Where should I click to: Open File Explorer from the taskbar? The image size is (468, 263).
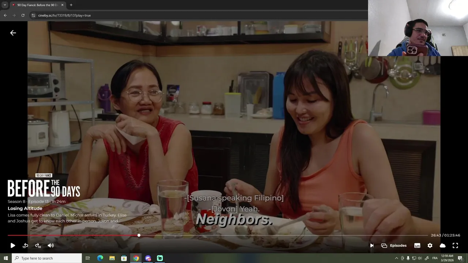(x=112, y=258)
